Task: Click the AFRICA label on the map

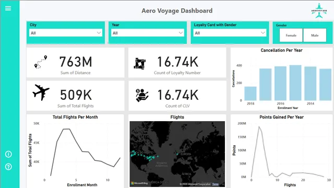Action: [186, 174]
